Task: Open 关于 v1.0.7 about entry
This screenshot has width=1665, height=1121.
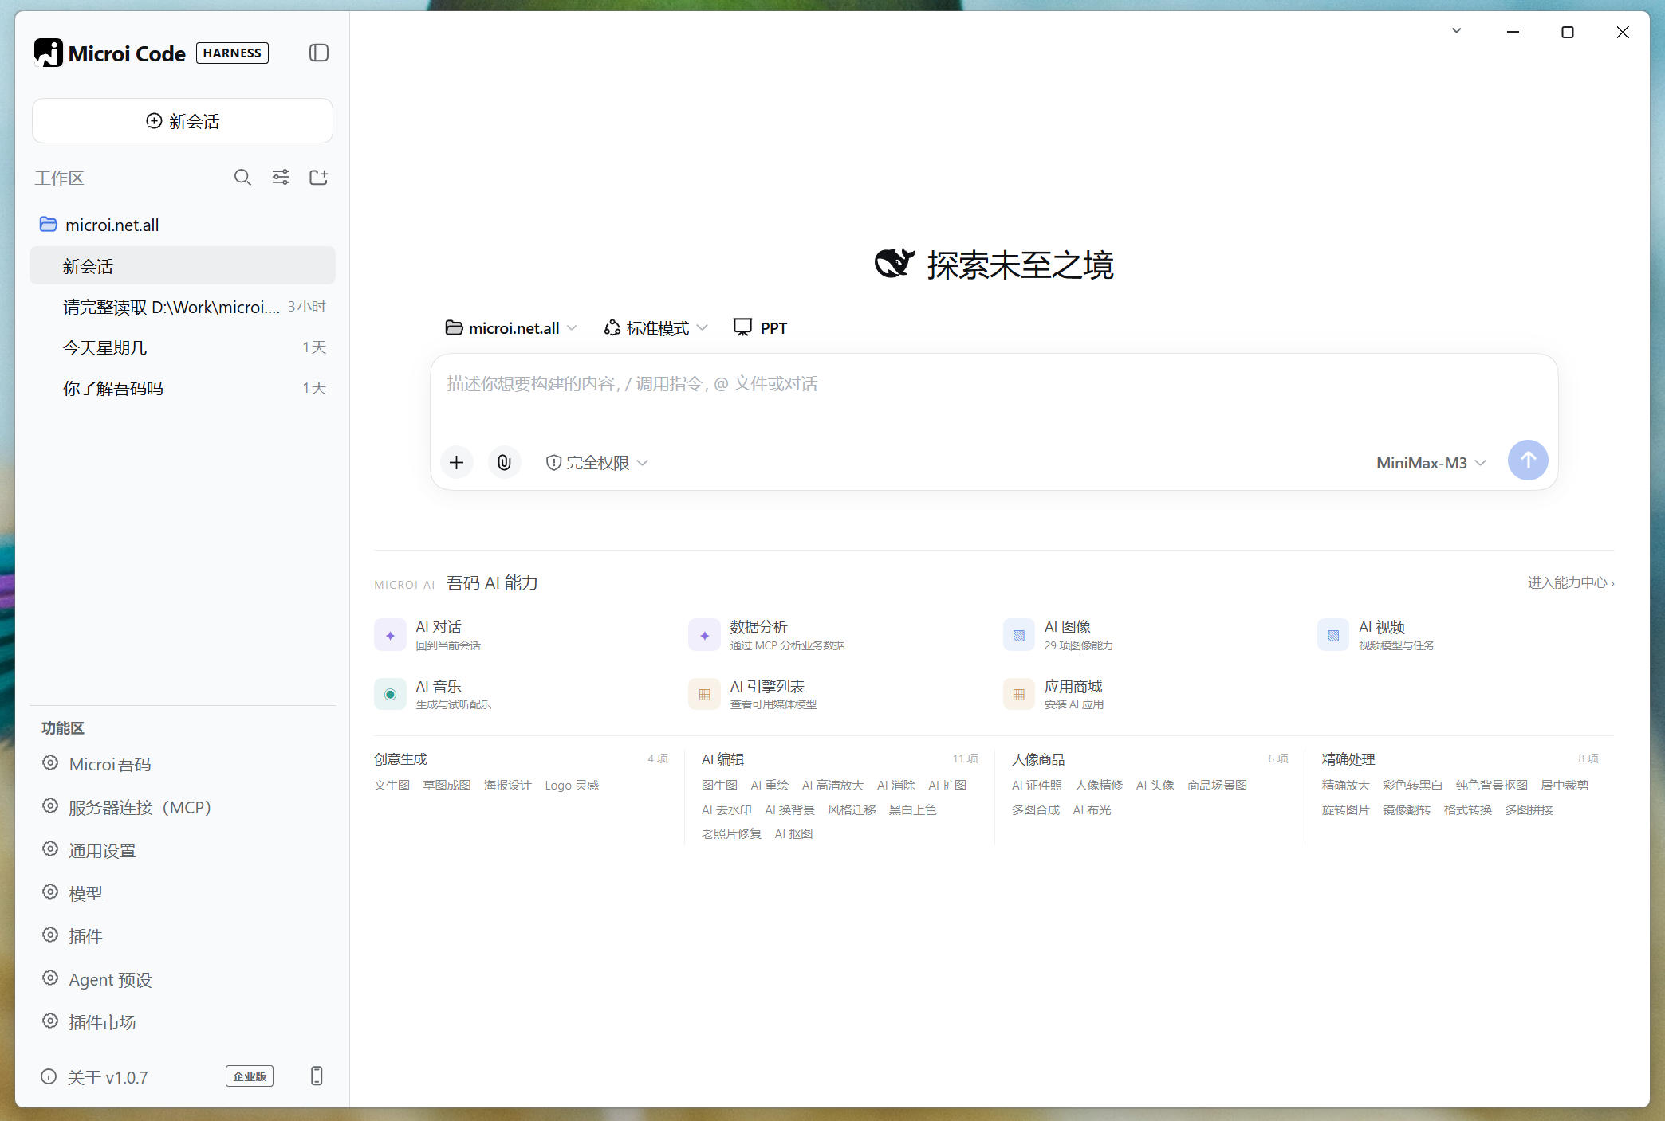Action: point(95,1077)
